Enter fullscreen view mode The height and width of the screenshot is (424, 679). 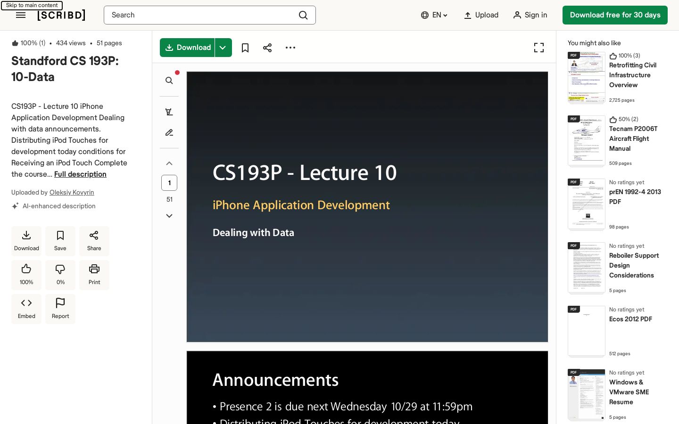539,48
